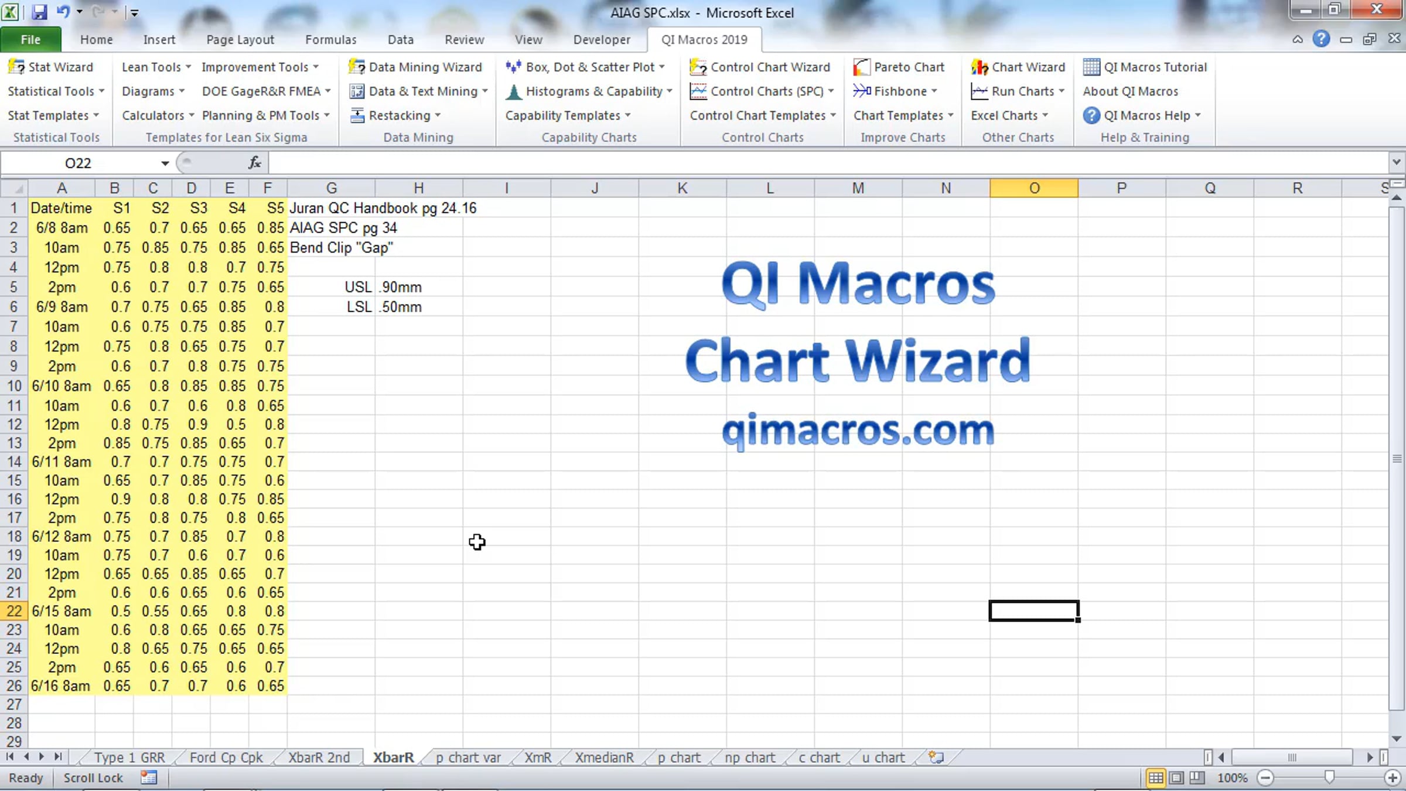
Task: Open the Control Chart Templates dropdown
Action: (x=763, y=115)
